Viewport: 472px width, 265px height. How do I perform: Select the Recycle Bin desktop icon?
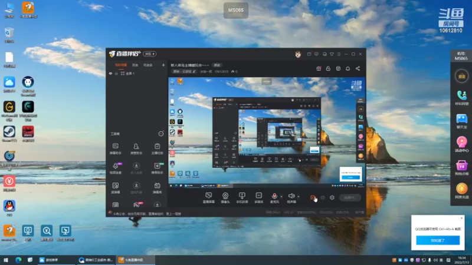point(9,35)
